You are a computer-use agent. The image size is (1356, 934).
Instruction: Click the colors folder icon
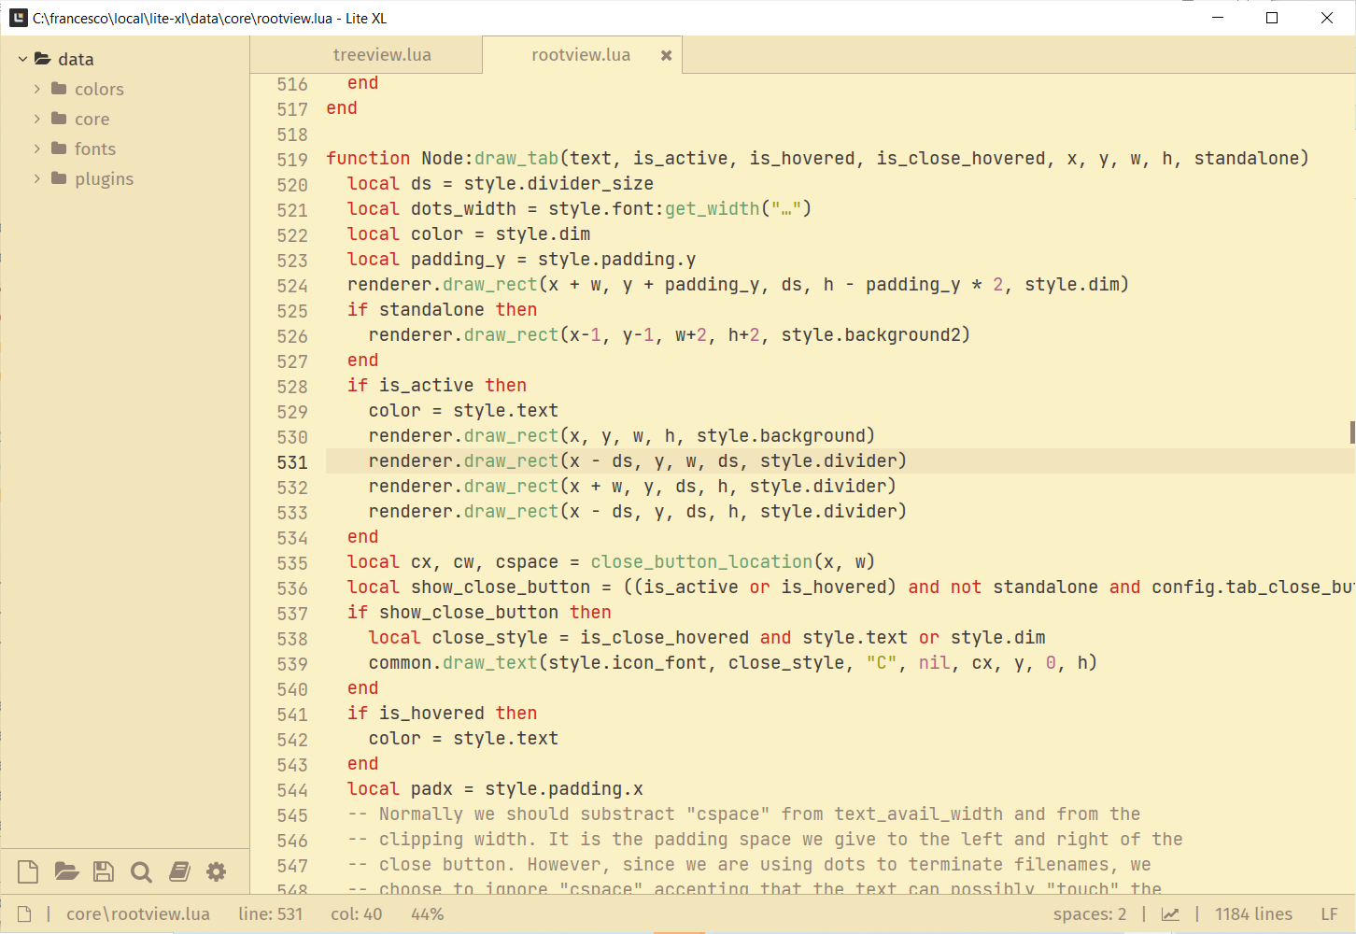coord(59,89)
